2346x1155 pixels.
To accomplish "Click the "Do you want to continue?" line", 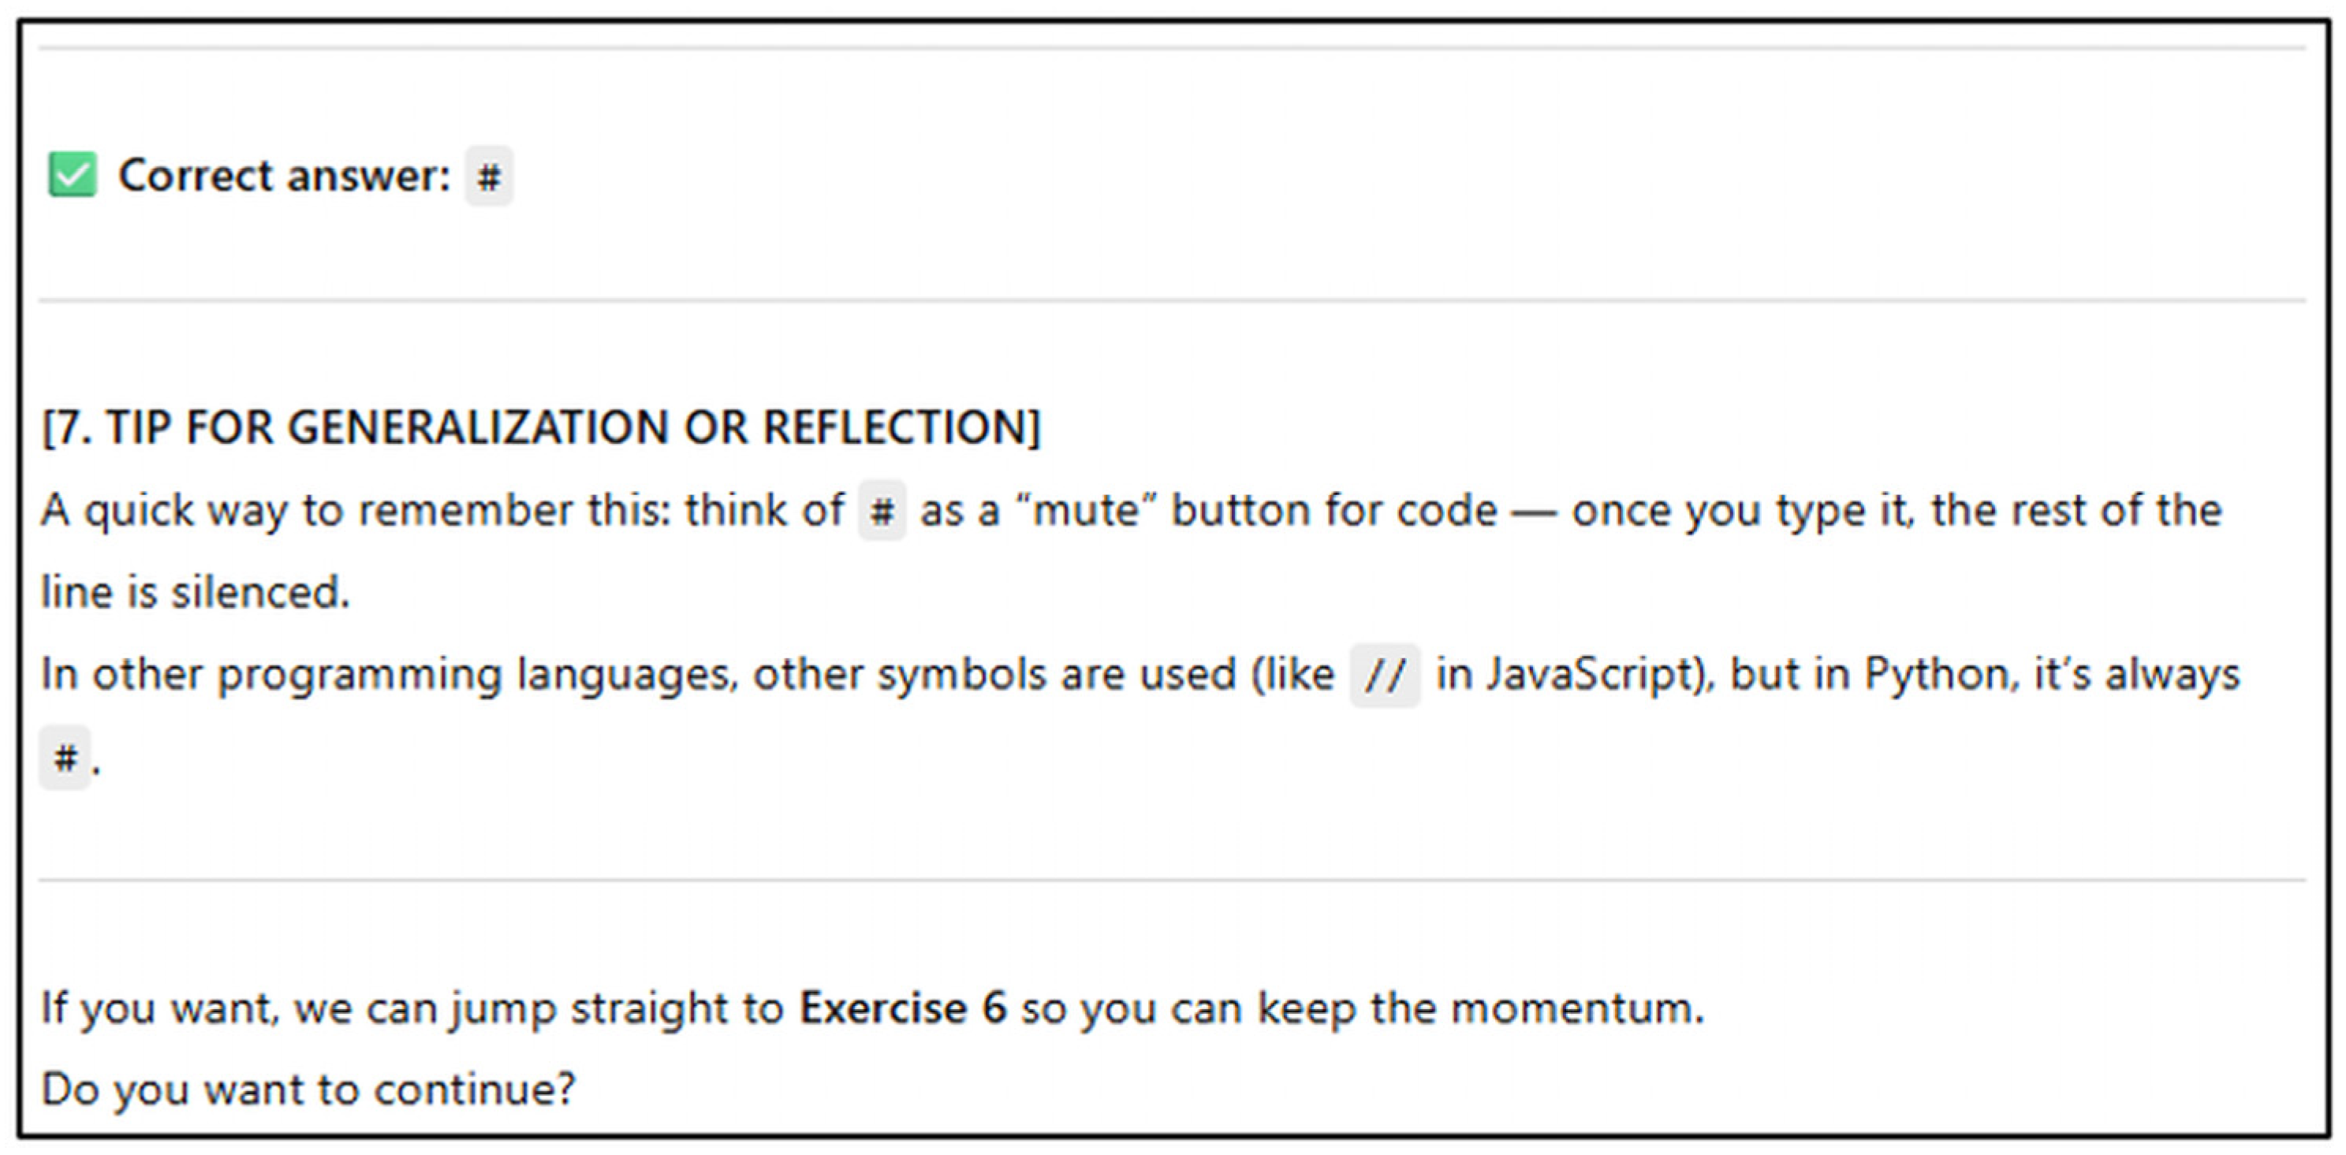I will click(x=308, y=1090).
